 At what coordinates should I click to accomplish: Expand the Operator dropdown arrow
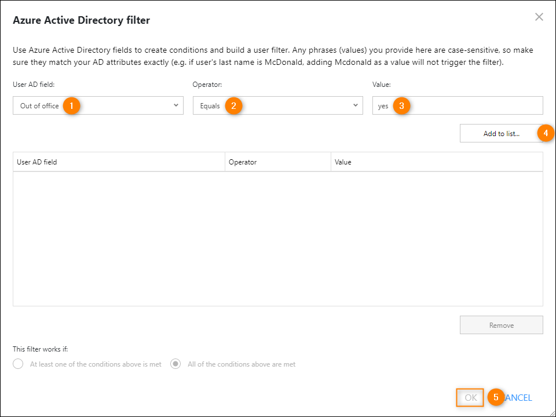[355, 105]
